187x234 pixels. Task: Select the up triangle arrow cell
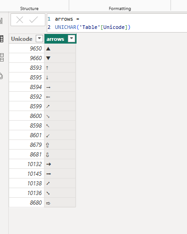pos(60,49)
